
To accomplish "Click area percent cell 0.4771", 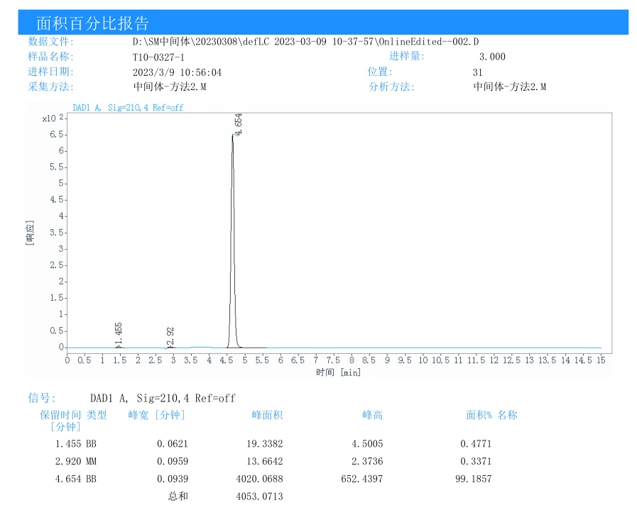I will 476,444.
